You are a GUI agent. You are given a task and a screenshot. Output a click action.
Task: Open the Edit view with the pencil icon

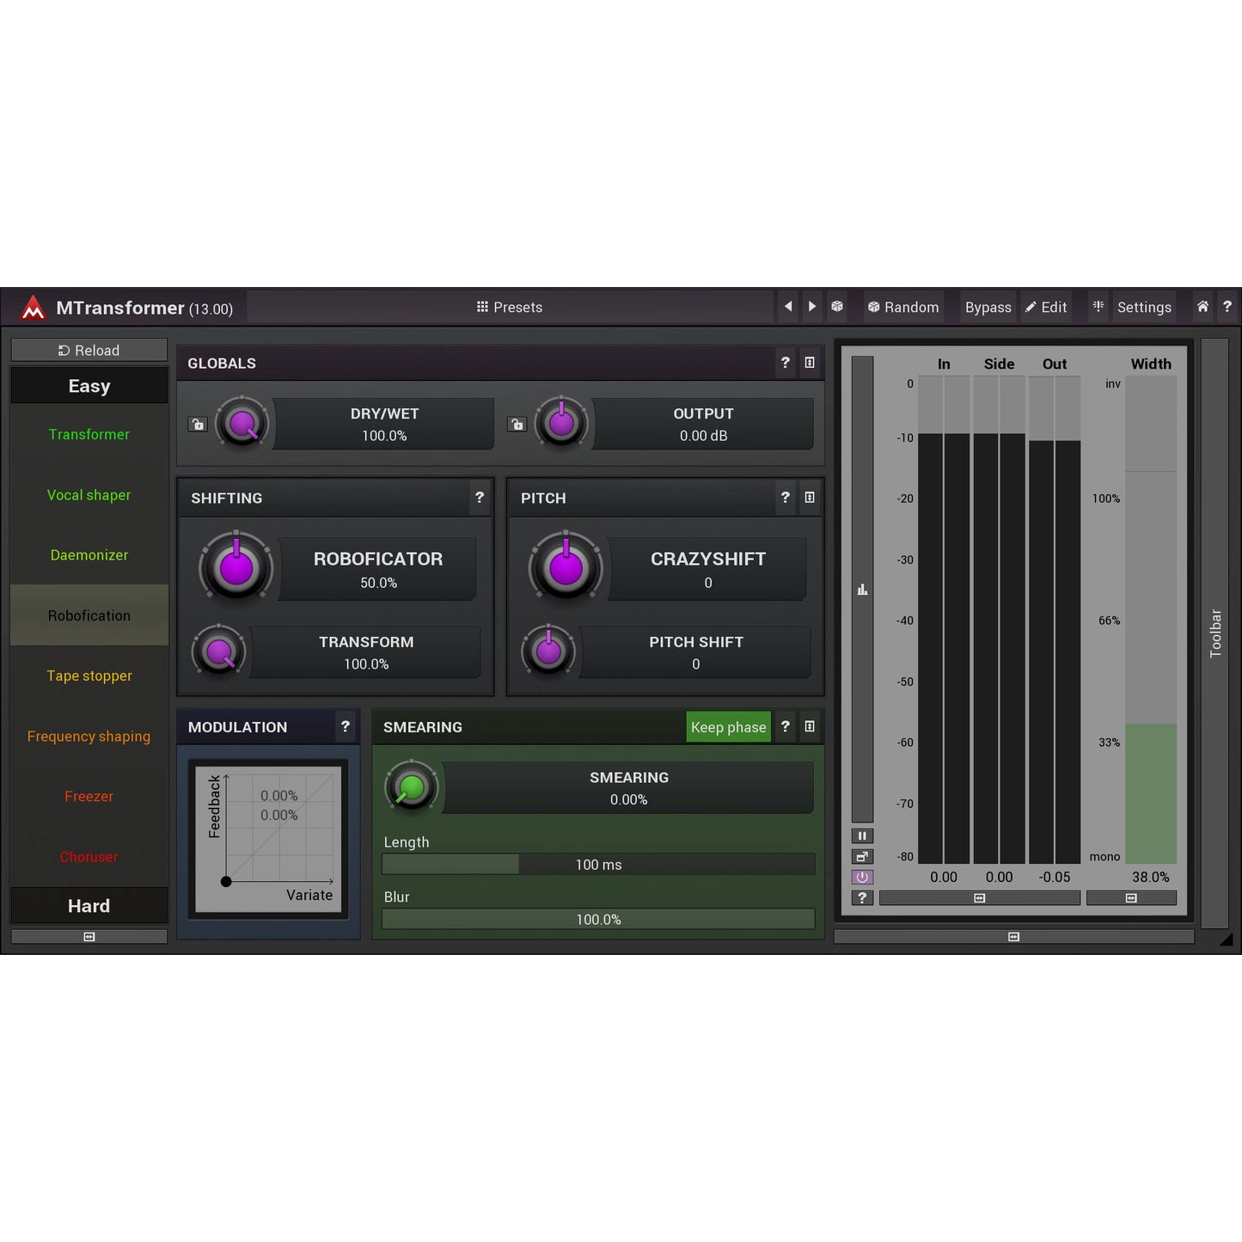tap(1045, 307)
